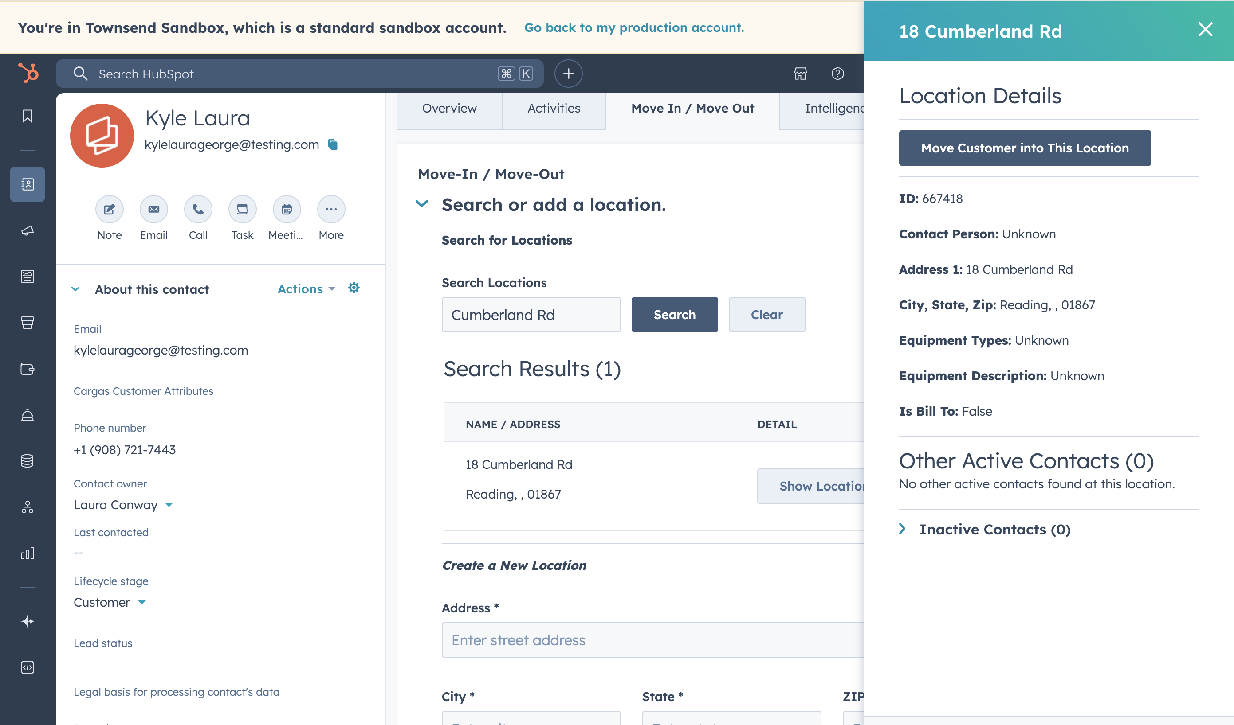The width and height of the screenshot is (1234, 725).
Task: Copy the email address with clipboard icon
Action: tap(333, 144)
